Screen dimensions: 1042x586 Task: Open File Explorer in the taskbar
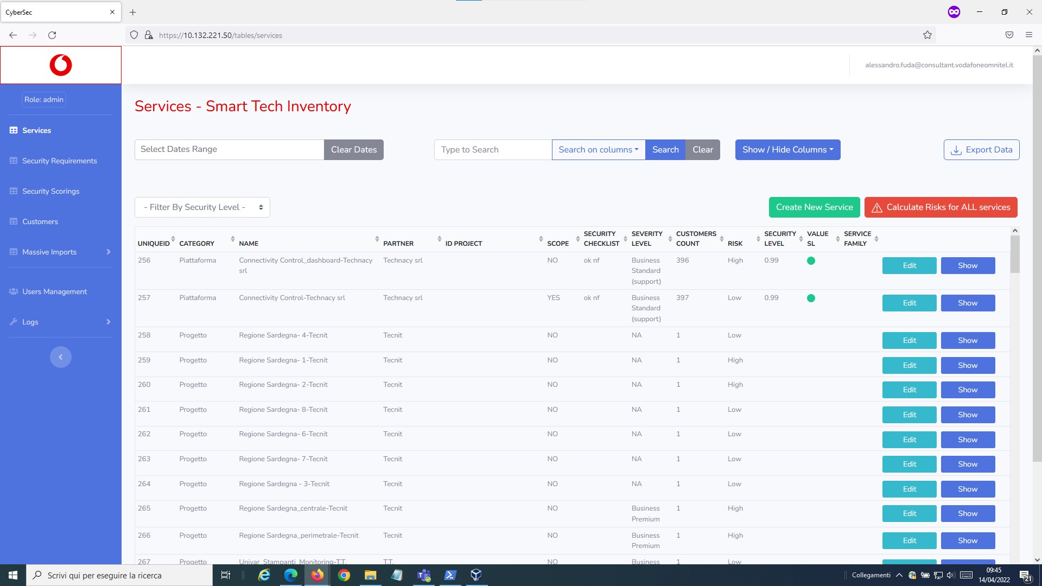pos(371,575)
